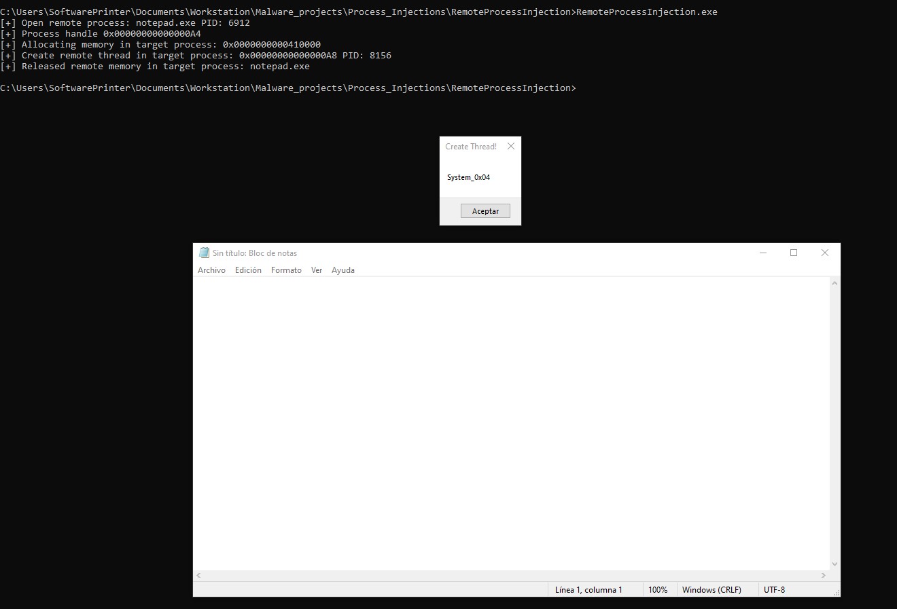This screenshot has width=897, height=609.
Task: Close the Bloc de notas window
Action: (824, 253)
